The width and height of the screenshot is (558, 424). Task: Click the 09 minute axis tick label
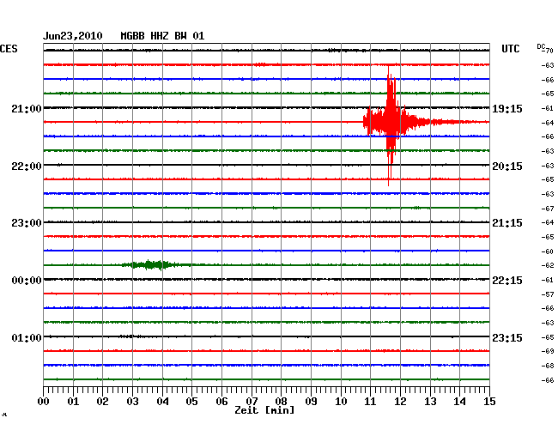click(311, 401)
